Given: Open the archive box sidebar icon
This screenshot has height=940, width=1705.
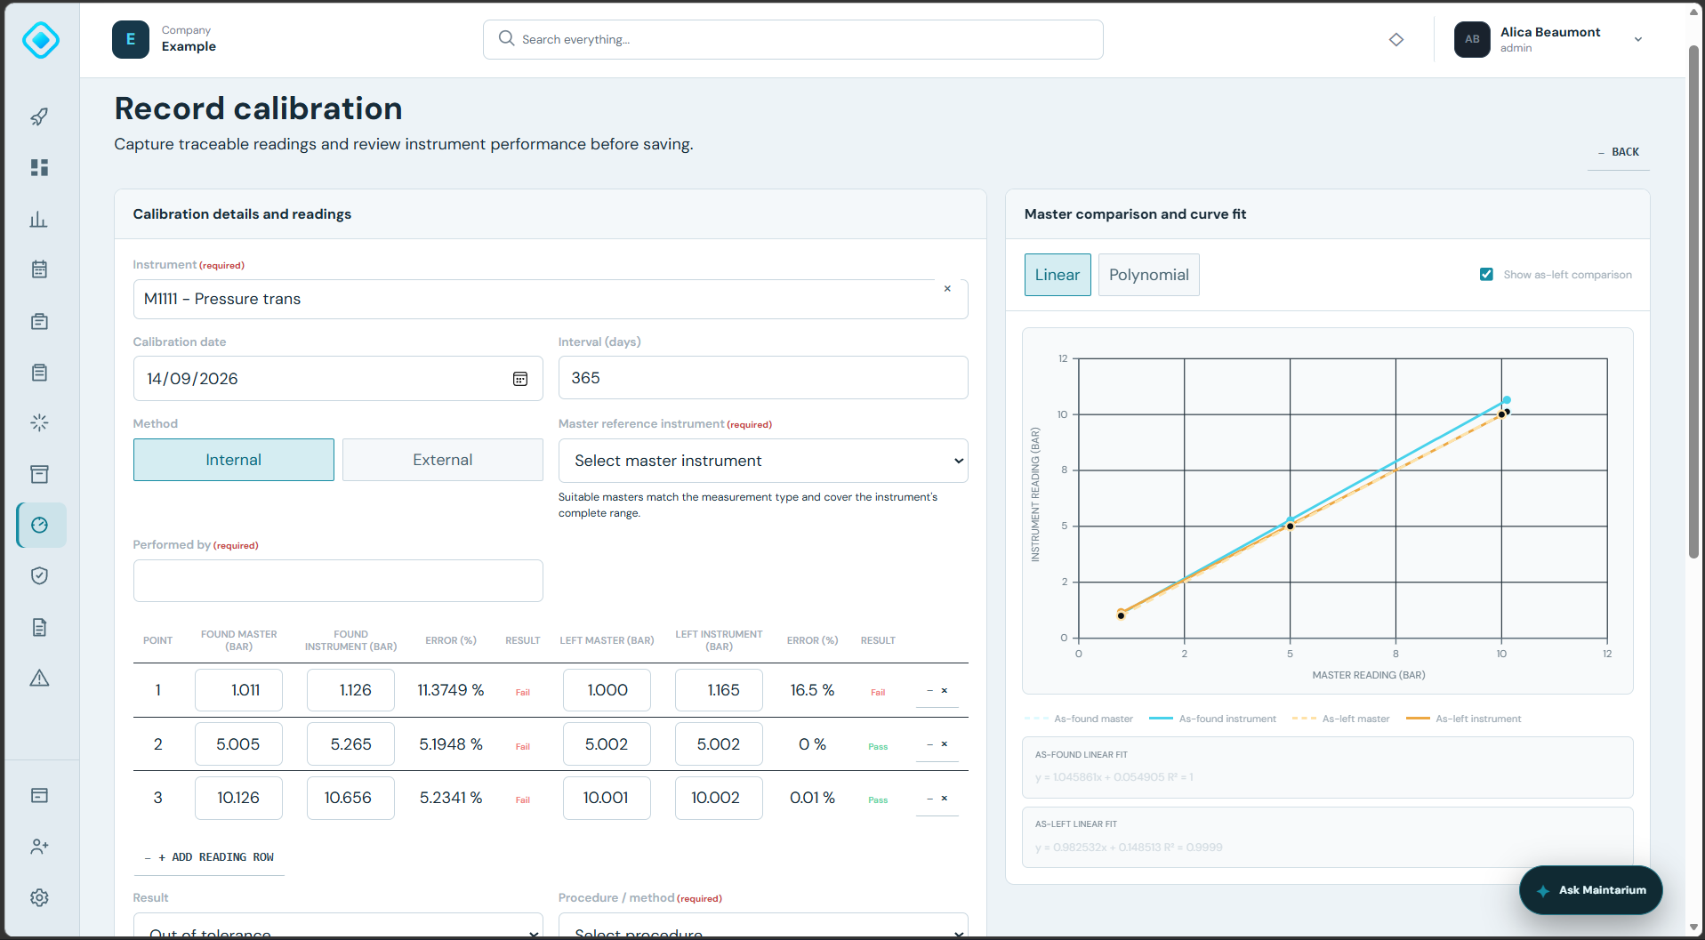Looking at the screenshot, I should 39,474.
